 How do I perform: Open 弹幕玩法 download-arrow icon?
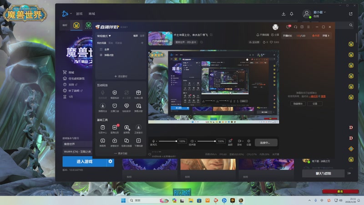coord(103,106)
